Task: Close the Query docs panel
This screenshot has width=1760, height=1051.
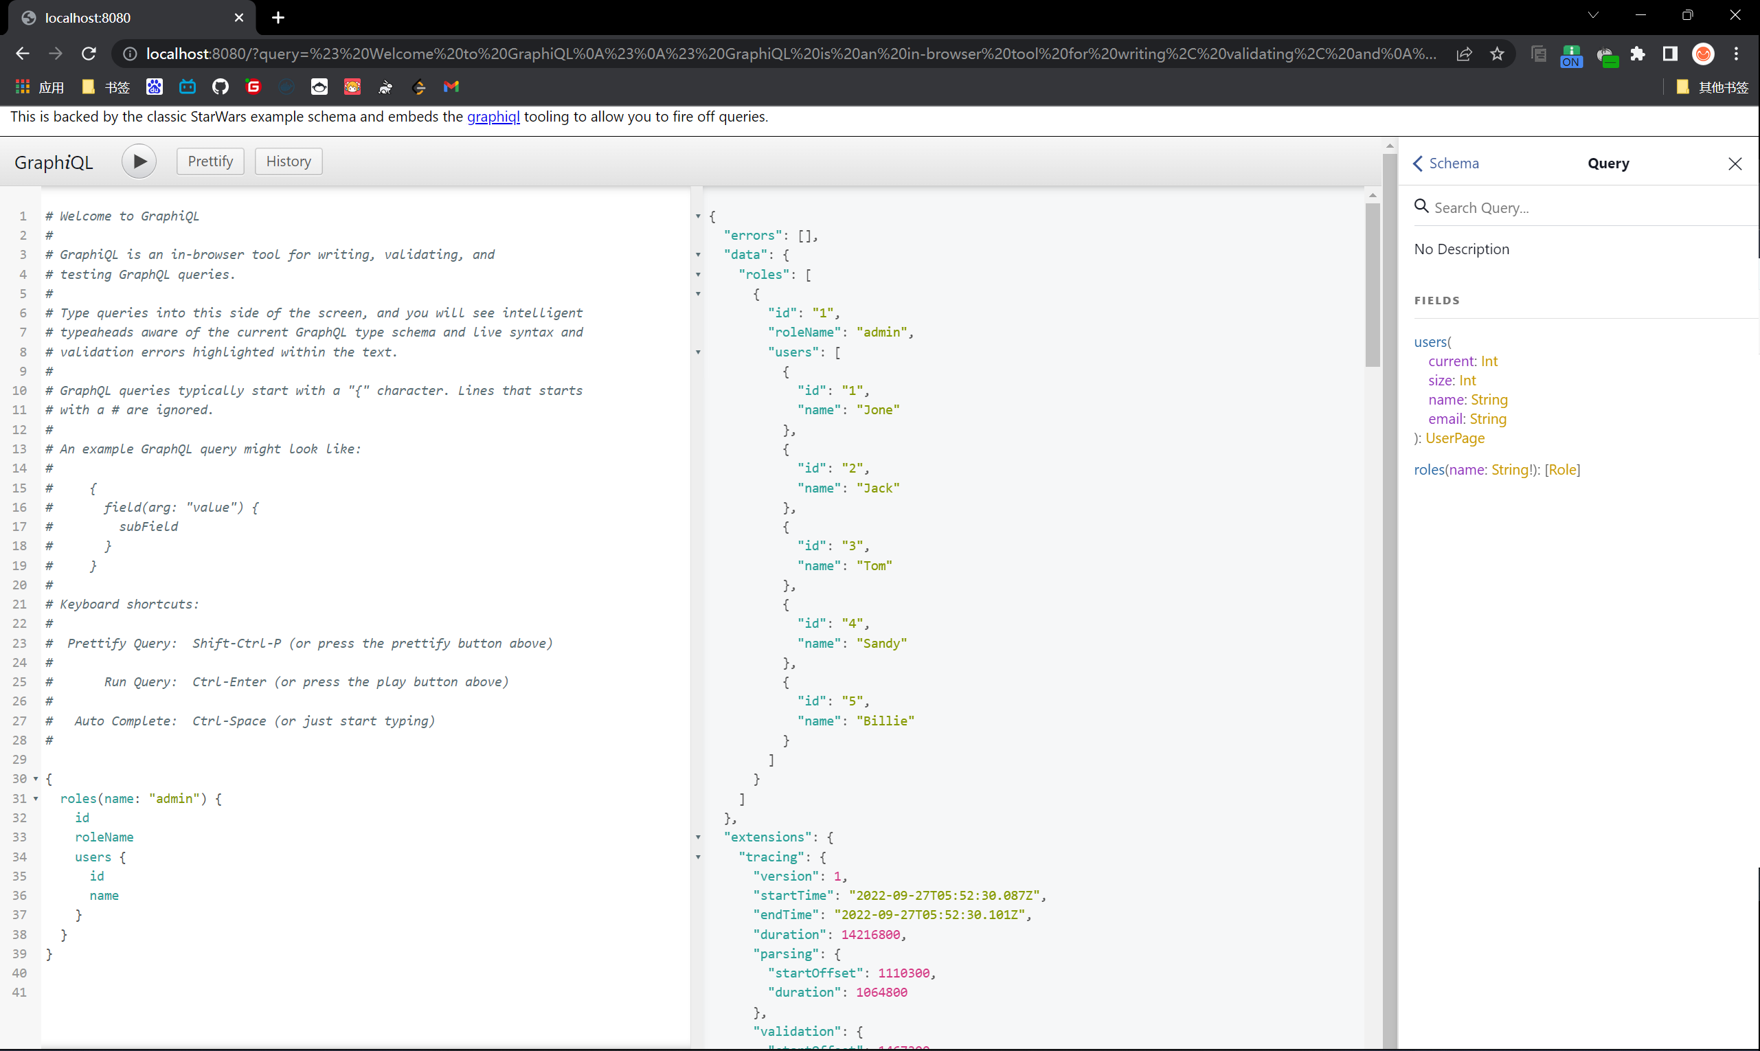Action: point(1735,163)
